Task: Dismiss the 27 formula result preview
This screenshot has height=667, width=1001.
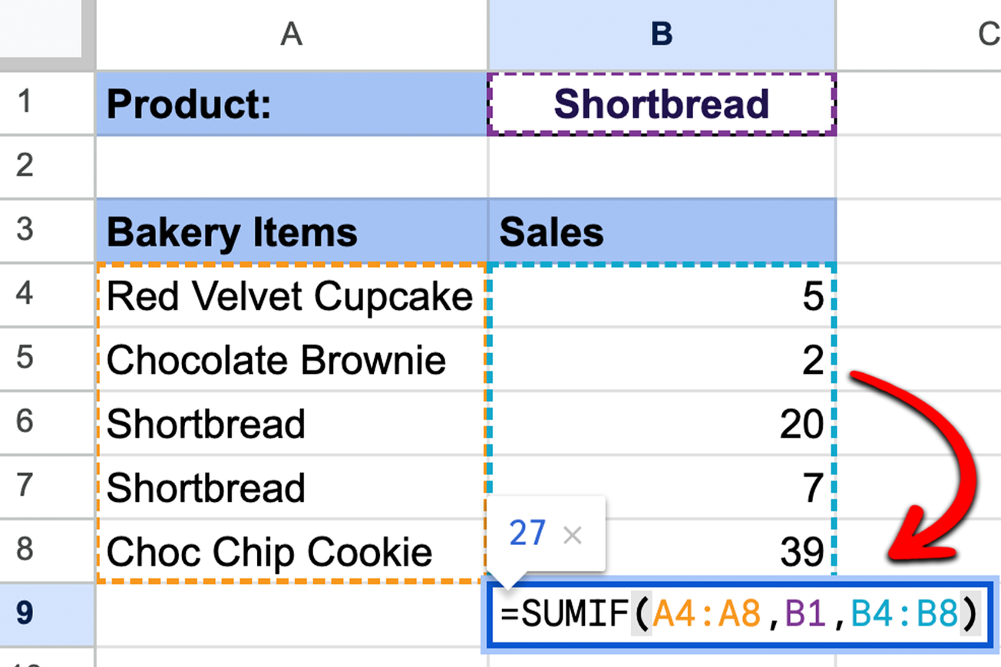Action: [x=573, y=534]
